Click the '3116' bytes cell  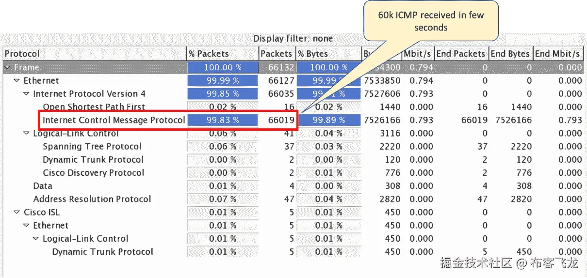coord(390,134)
